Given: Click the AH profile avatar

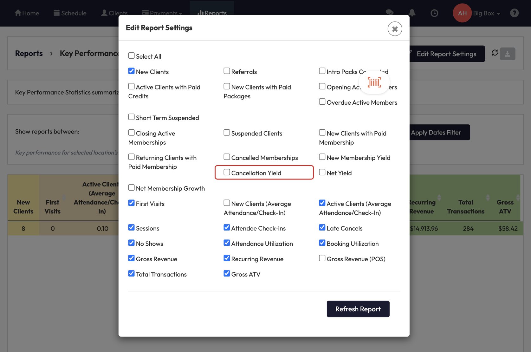Looking at the screenshot, I should tap(462, 13).
